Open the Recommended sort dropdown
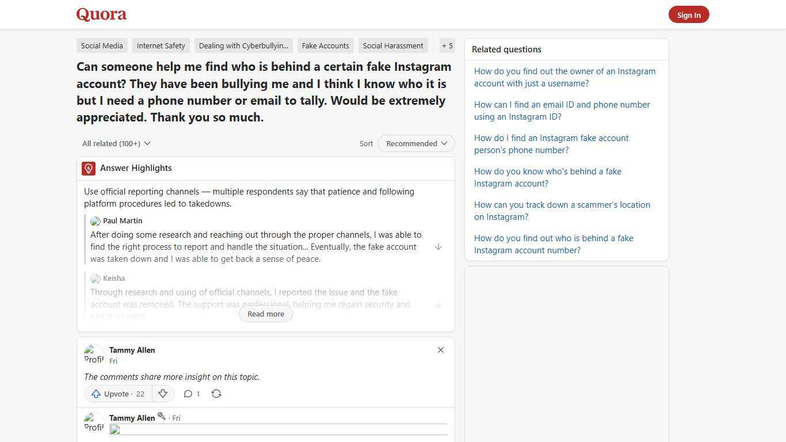This screenshot has height=442, width=786. [x=415, y=143]
